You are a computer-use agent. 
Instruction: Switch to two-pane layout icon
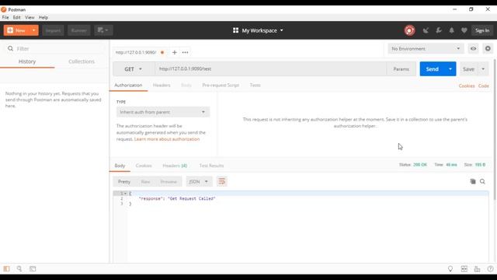(464, 269)
